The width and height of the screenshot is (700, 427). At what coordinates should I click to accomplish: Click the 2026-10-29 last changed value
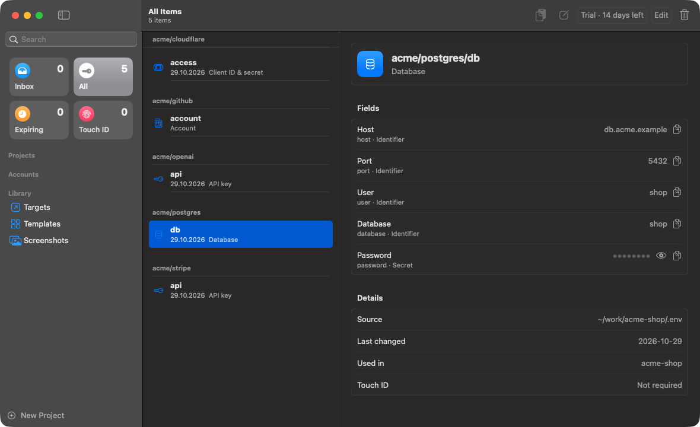[660, 342]
